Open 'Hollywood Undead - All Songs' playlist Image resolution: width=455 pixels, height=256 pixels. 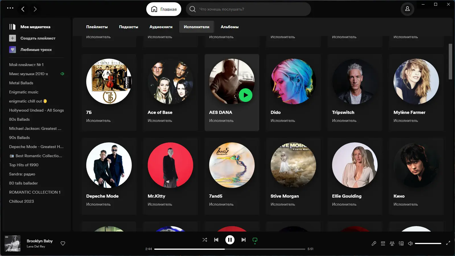(36, 110)
